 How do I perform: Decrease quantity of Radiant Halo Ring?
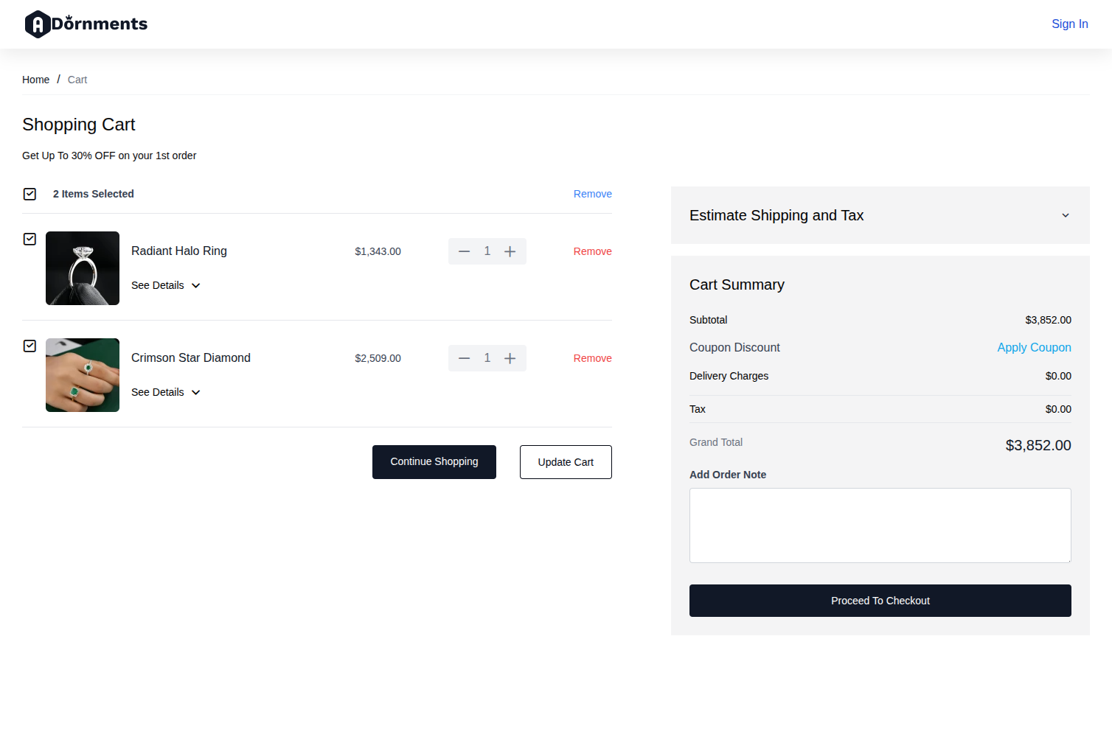click(x=465, y=251)
